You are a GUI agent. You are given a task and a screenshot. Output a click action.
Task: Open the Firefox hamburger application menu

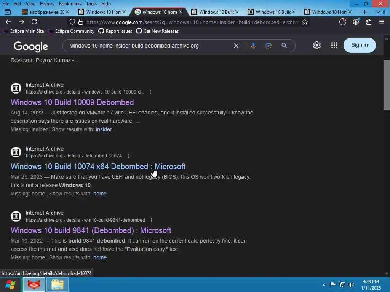point(382,22)
